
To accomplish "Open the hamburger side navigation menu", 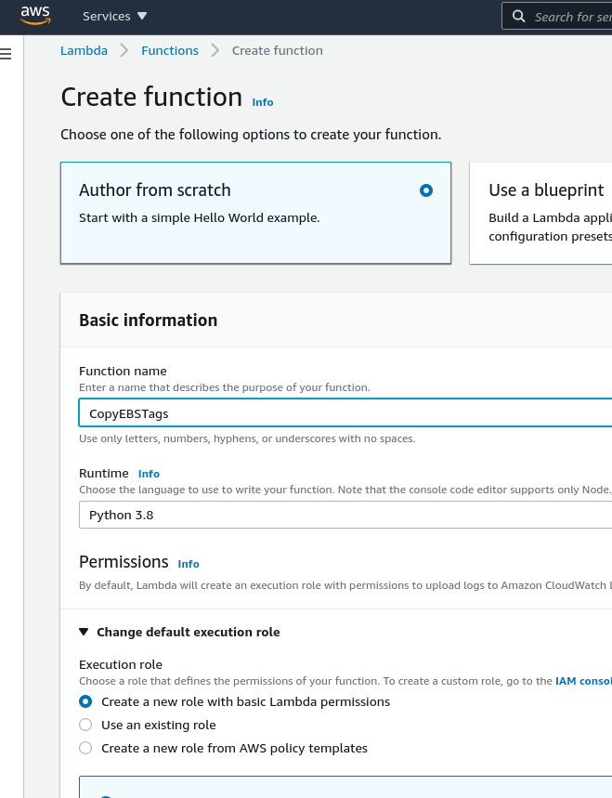I will click(x=6, y=54).
